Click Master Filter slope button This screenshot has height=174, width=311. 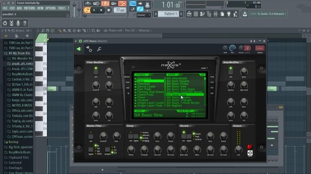(x=107, y=150)
